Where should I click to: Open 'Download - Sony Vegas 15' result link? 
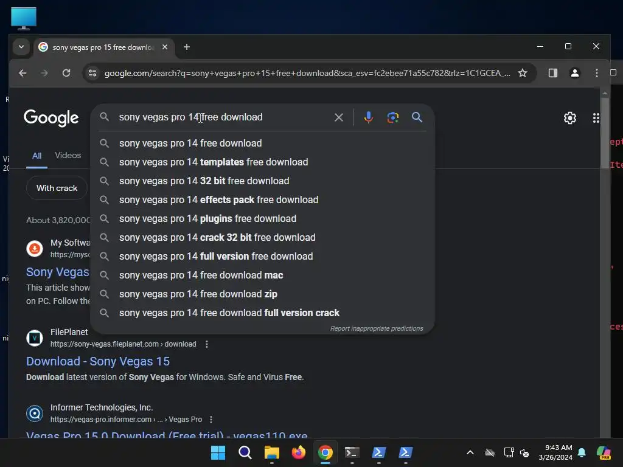tap(98, 361)
